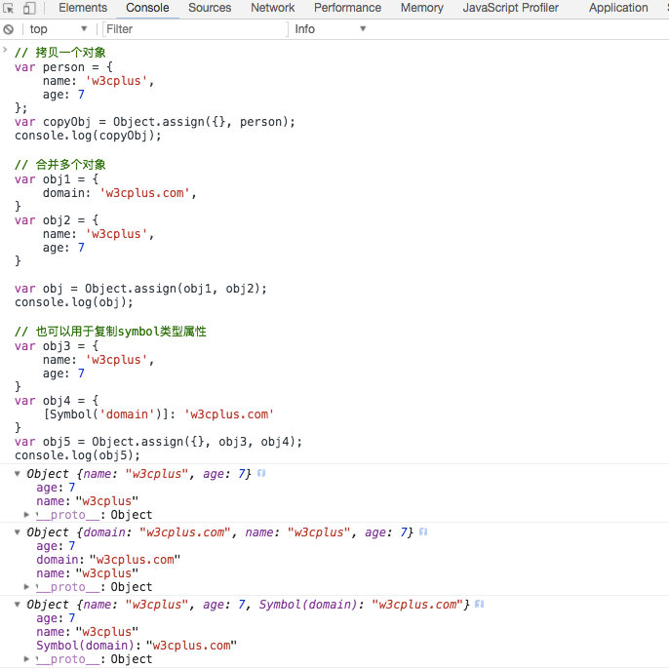The width and height of the screenshot is (669, 669).
Task: Open the top execution context dropdown
Action: click(59, 29)
